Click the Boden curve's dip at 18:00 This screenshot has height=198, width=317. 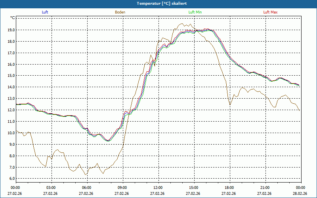point(230,105)
